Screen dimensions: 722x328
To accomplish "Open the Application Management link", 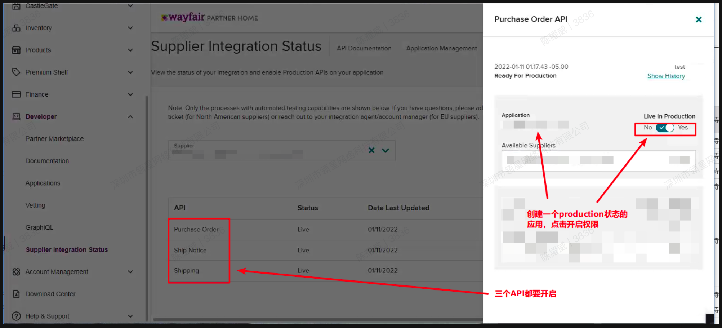I will [442, 48].
